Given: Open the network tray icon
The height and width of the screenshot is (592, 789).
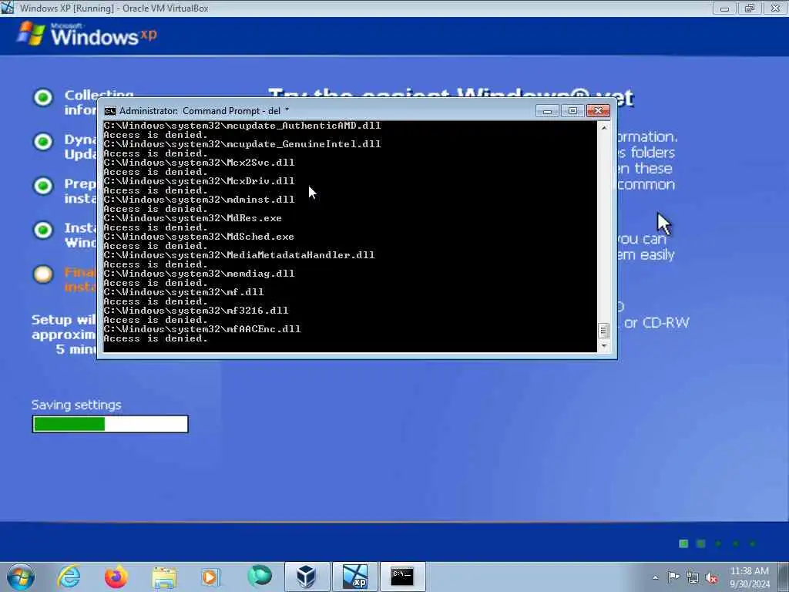Looking at the screenshot, I should pos(693,577).
